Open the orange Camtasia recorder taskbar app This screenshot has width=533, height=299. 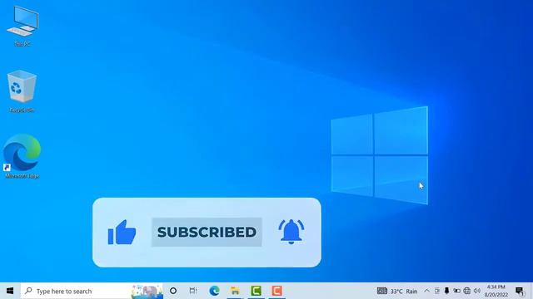coord(276,291)
